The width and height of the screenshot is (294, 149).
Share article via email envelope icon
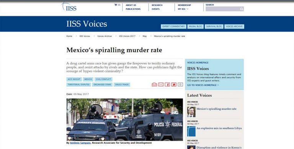(x=161, y=85)
